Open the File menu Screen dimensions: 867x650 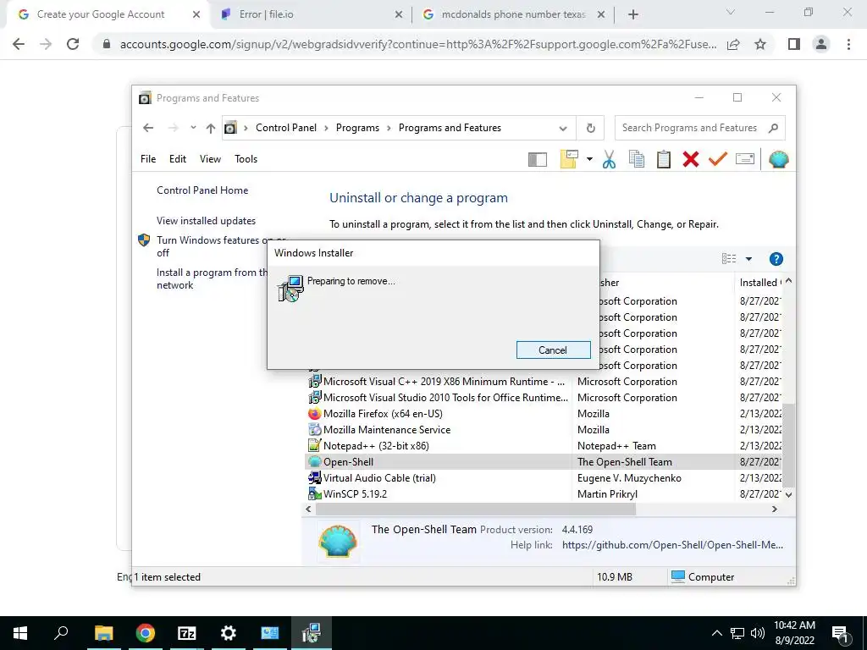[148, 159]
